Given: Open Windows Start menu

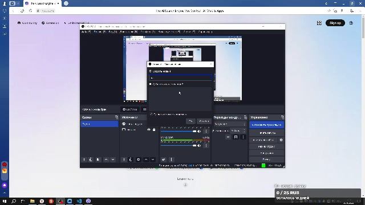Looking at the screenshot, I should pos(5,201).
